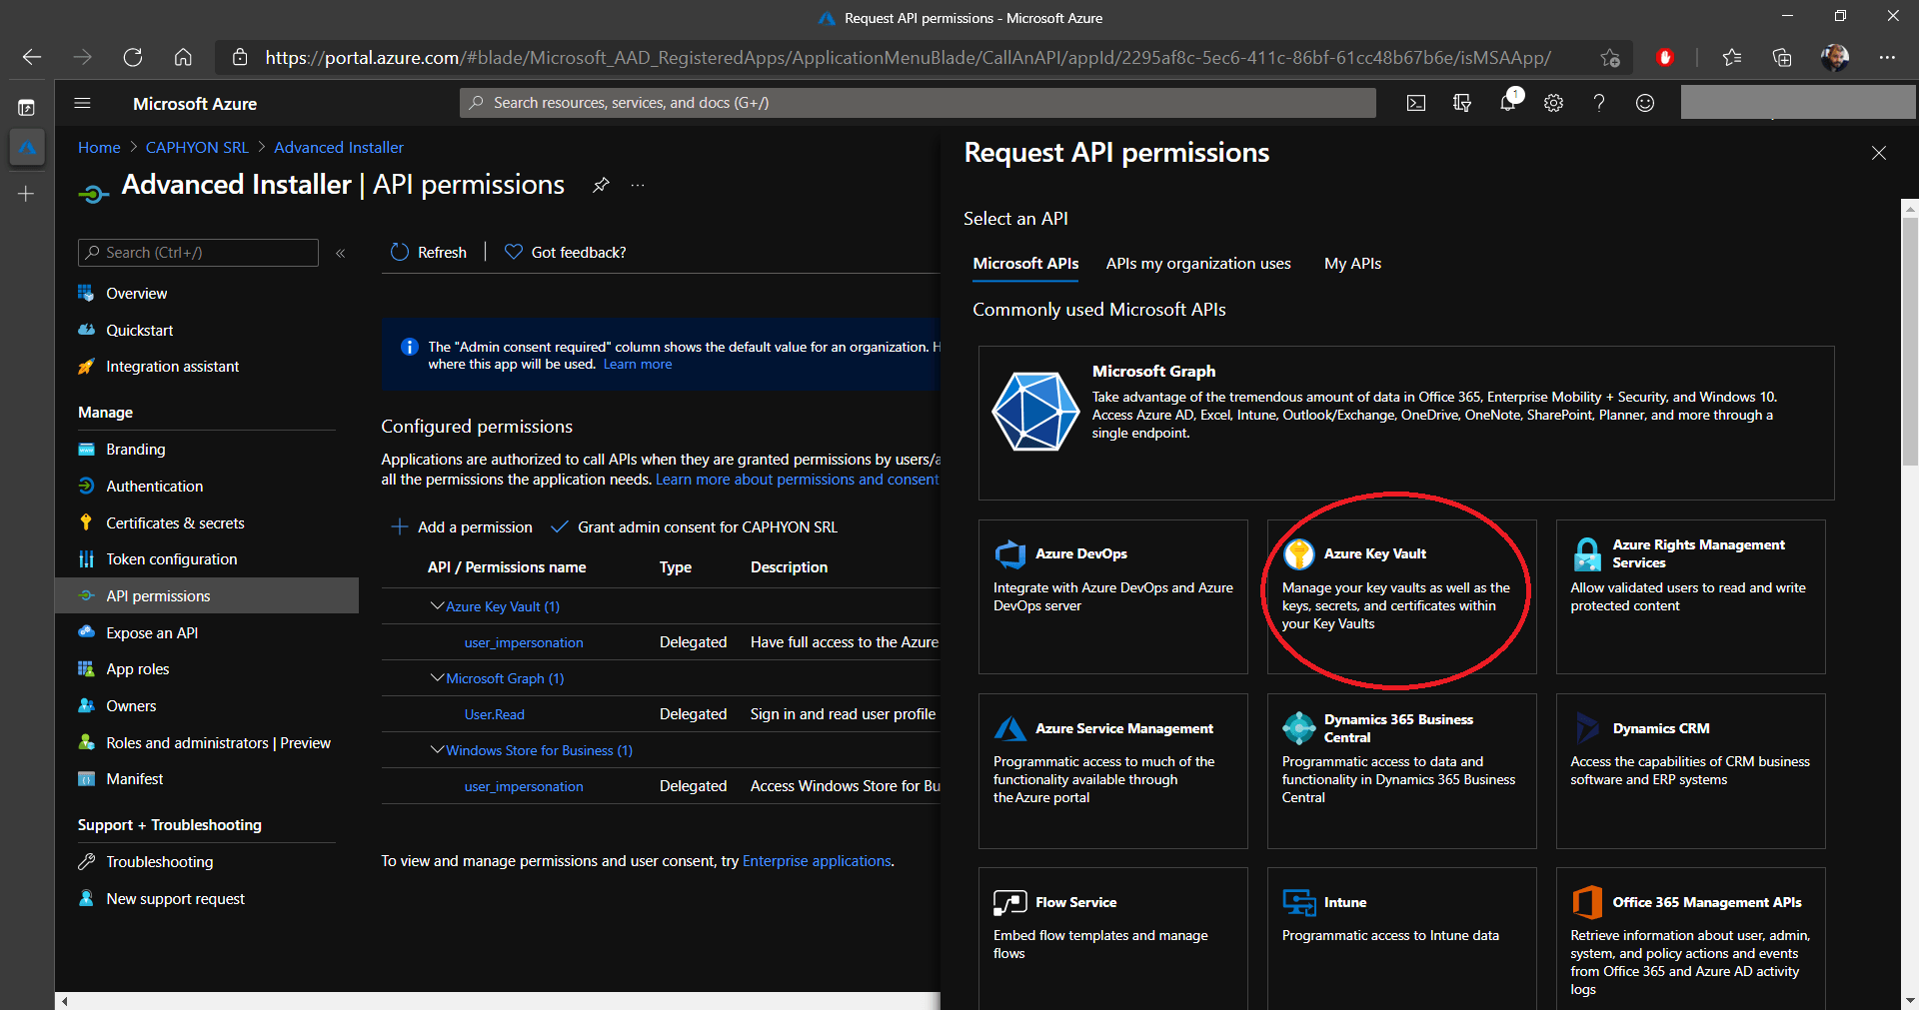The height and width of the screenshot is (1010, 1919).
Task: Click the Refresh button
Action: coord(429,253)
